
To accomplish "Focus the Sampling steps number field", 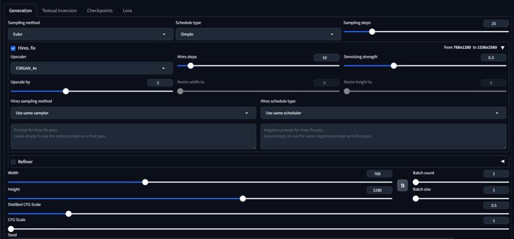I will click(496, 24).
